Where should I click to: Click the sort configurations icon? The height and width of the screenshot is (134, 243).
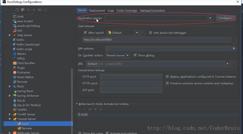(x=45, y=10)
